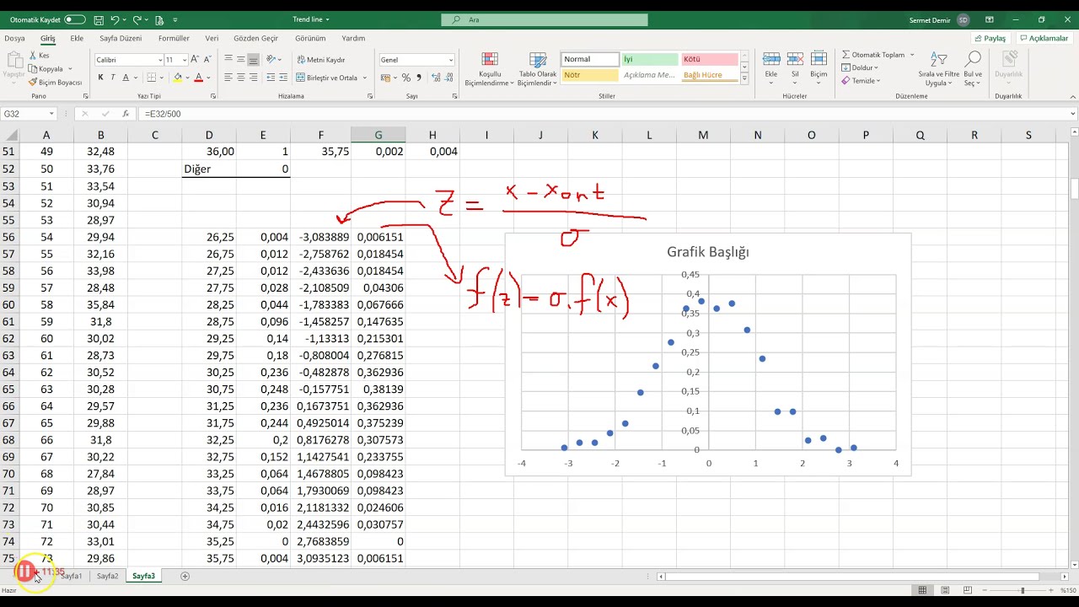Open the Otomatik Toplam dropdown arrow
The image size is (1079, 607).
(x=911, y=55)
